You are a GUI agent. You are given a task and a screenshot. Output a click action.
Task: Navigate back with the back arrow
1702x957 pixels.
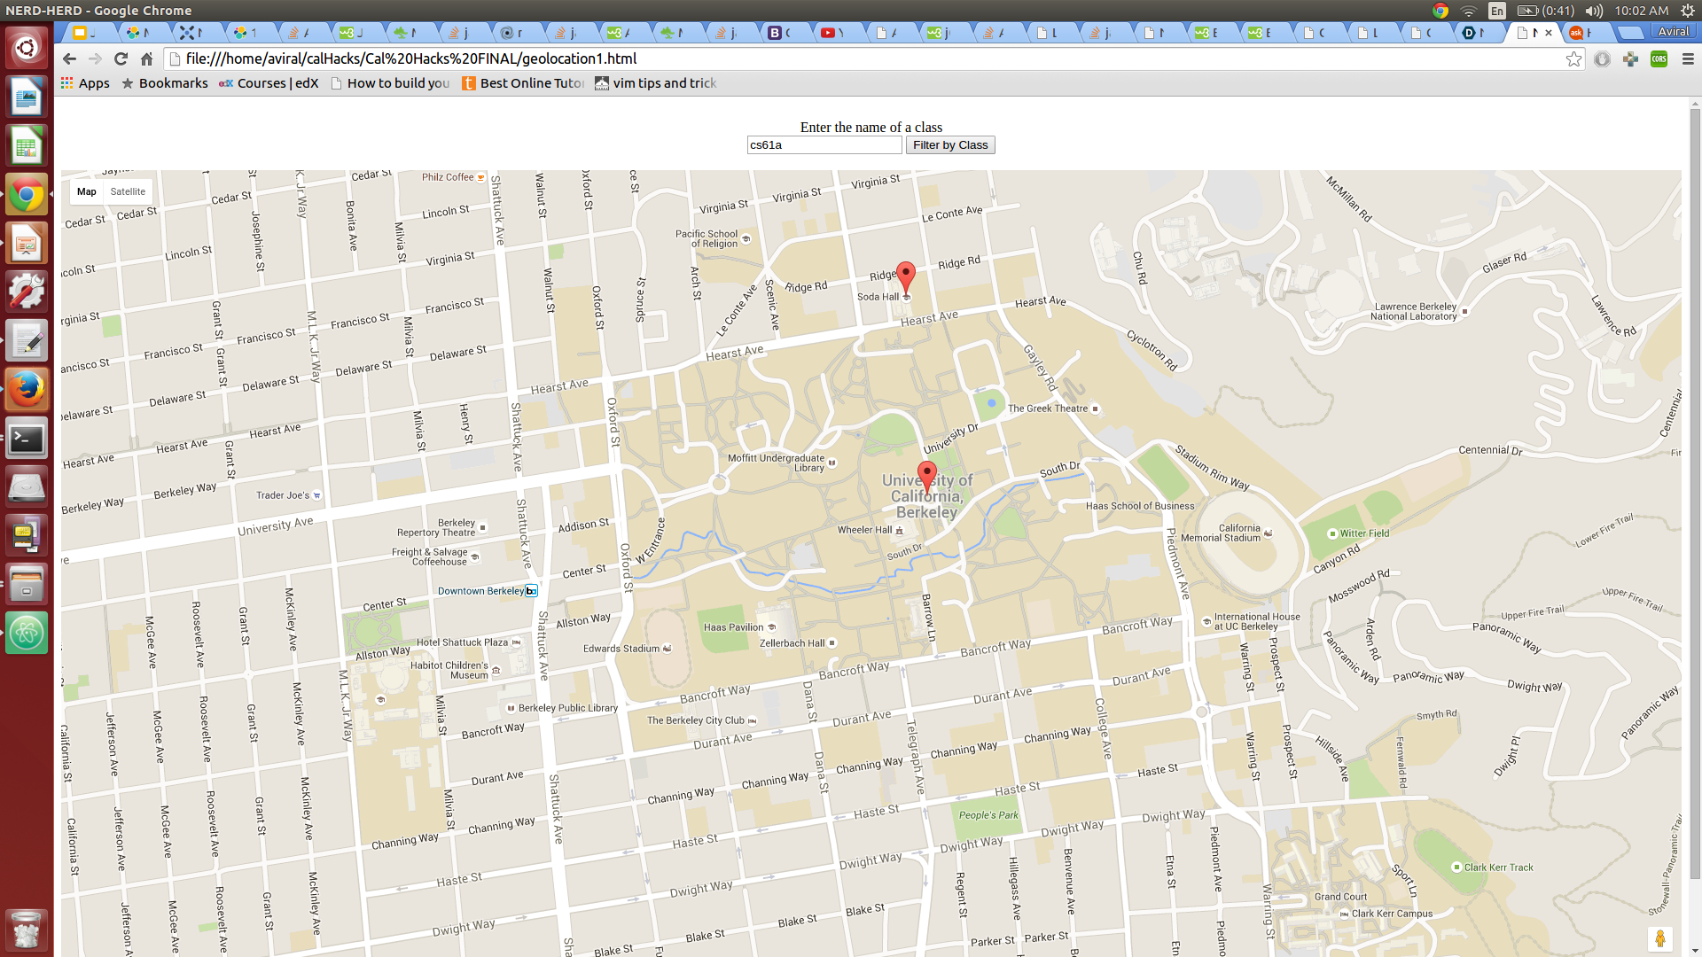point(69,58)
